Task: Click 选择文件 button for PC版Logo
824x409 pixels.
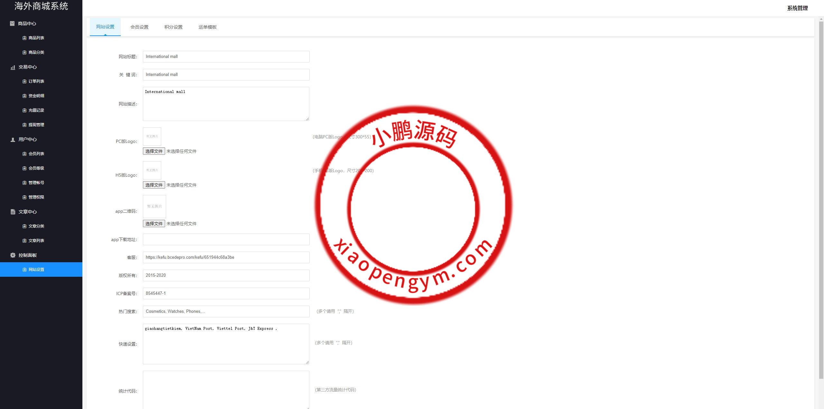Action: [x=154, y=151]
